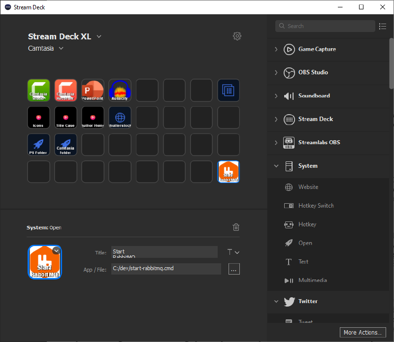Expand the Soundboard category
This screenshot has width=394, height=342.
[276, 96]
